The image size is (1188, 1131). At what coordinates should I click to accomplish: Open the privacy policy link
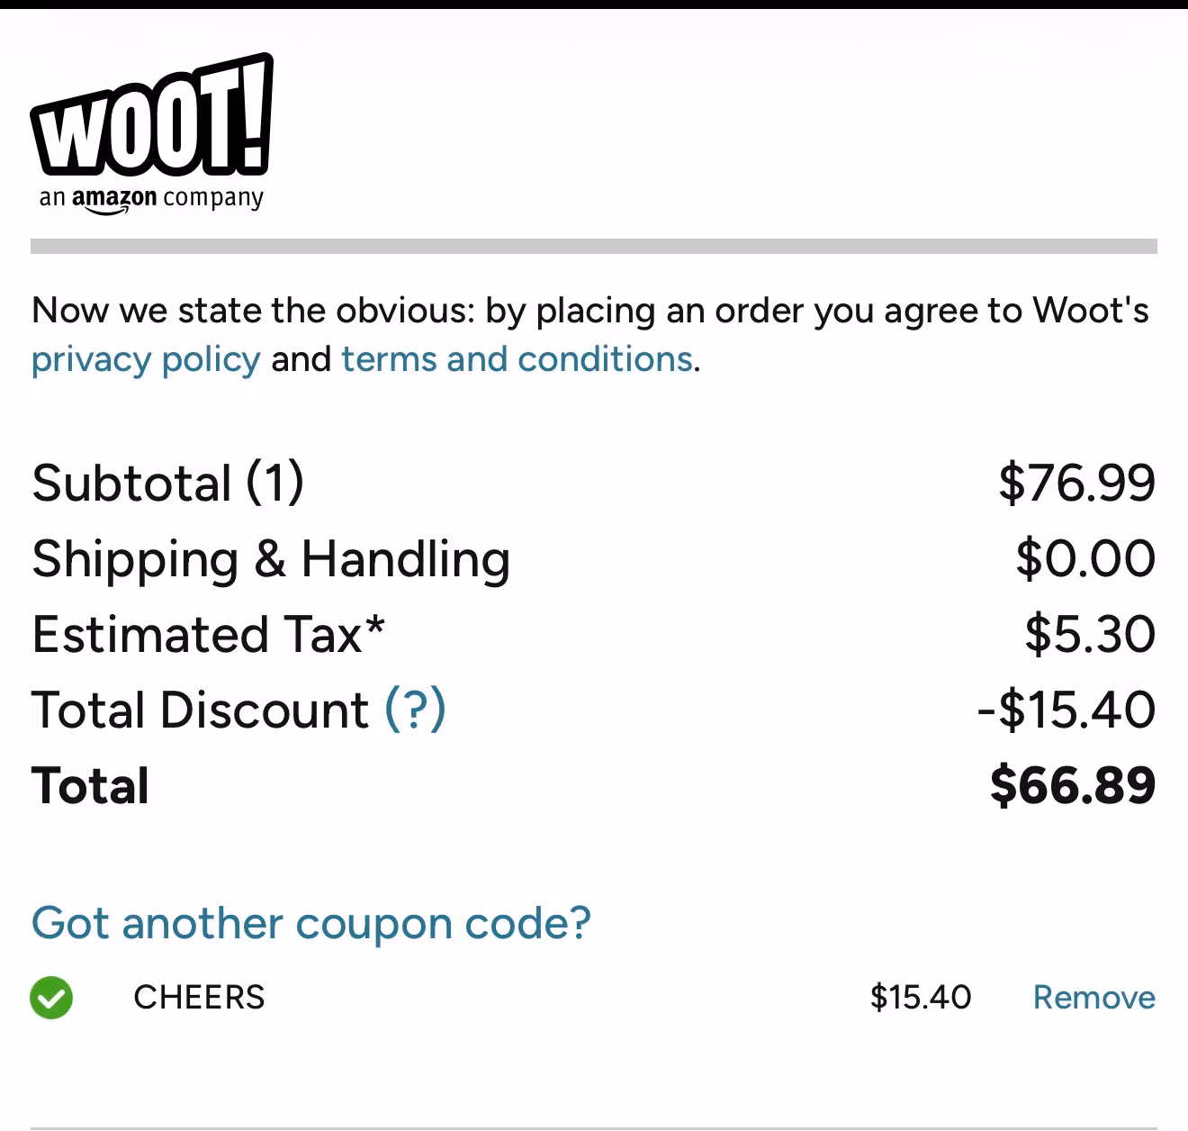146,359
